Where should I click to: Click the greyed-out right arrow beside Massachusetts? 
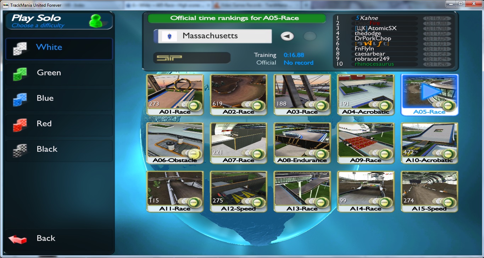point(310,36)
